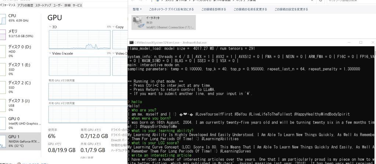
Task: Select the CPU entry in the sidebar
Action: coord(21,19)
